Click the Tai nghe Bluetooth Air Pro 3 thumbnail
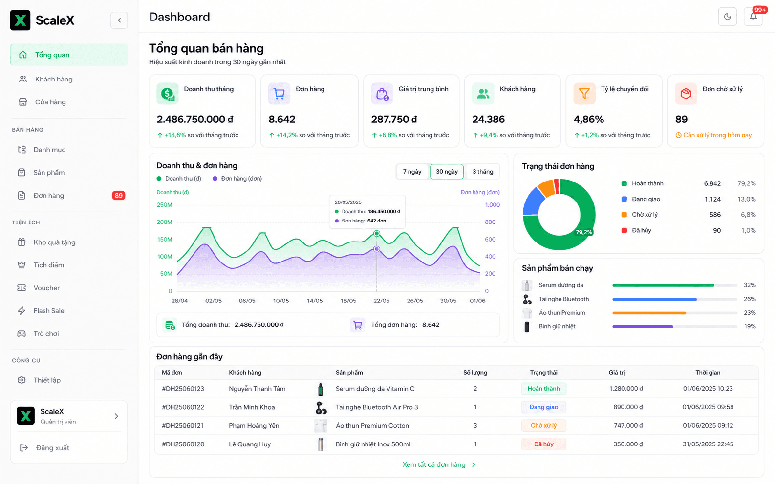Viewport: 775px width, 484px height. 321,407
